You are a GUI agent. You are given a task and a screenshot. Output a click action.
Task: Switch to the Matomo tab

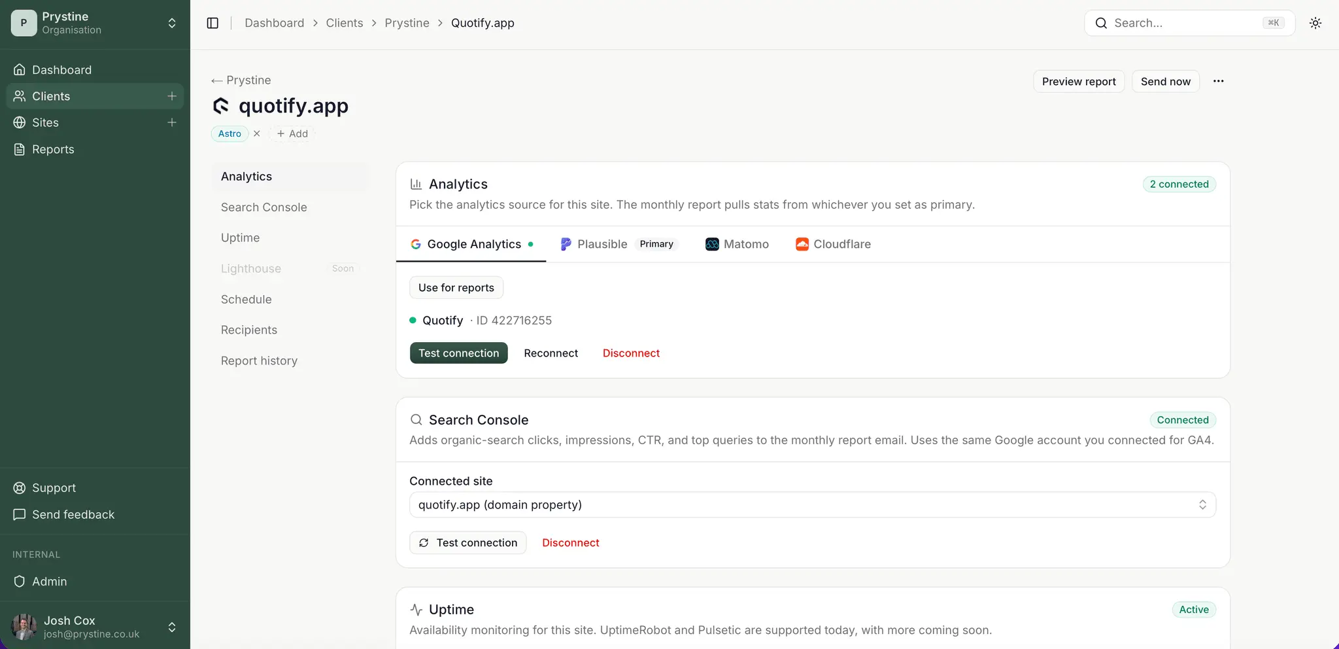[737, 244]
